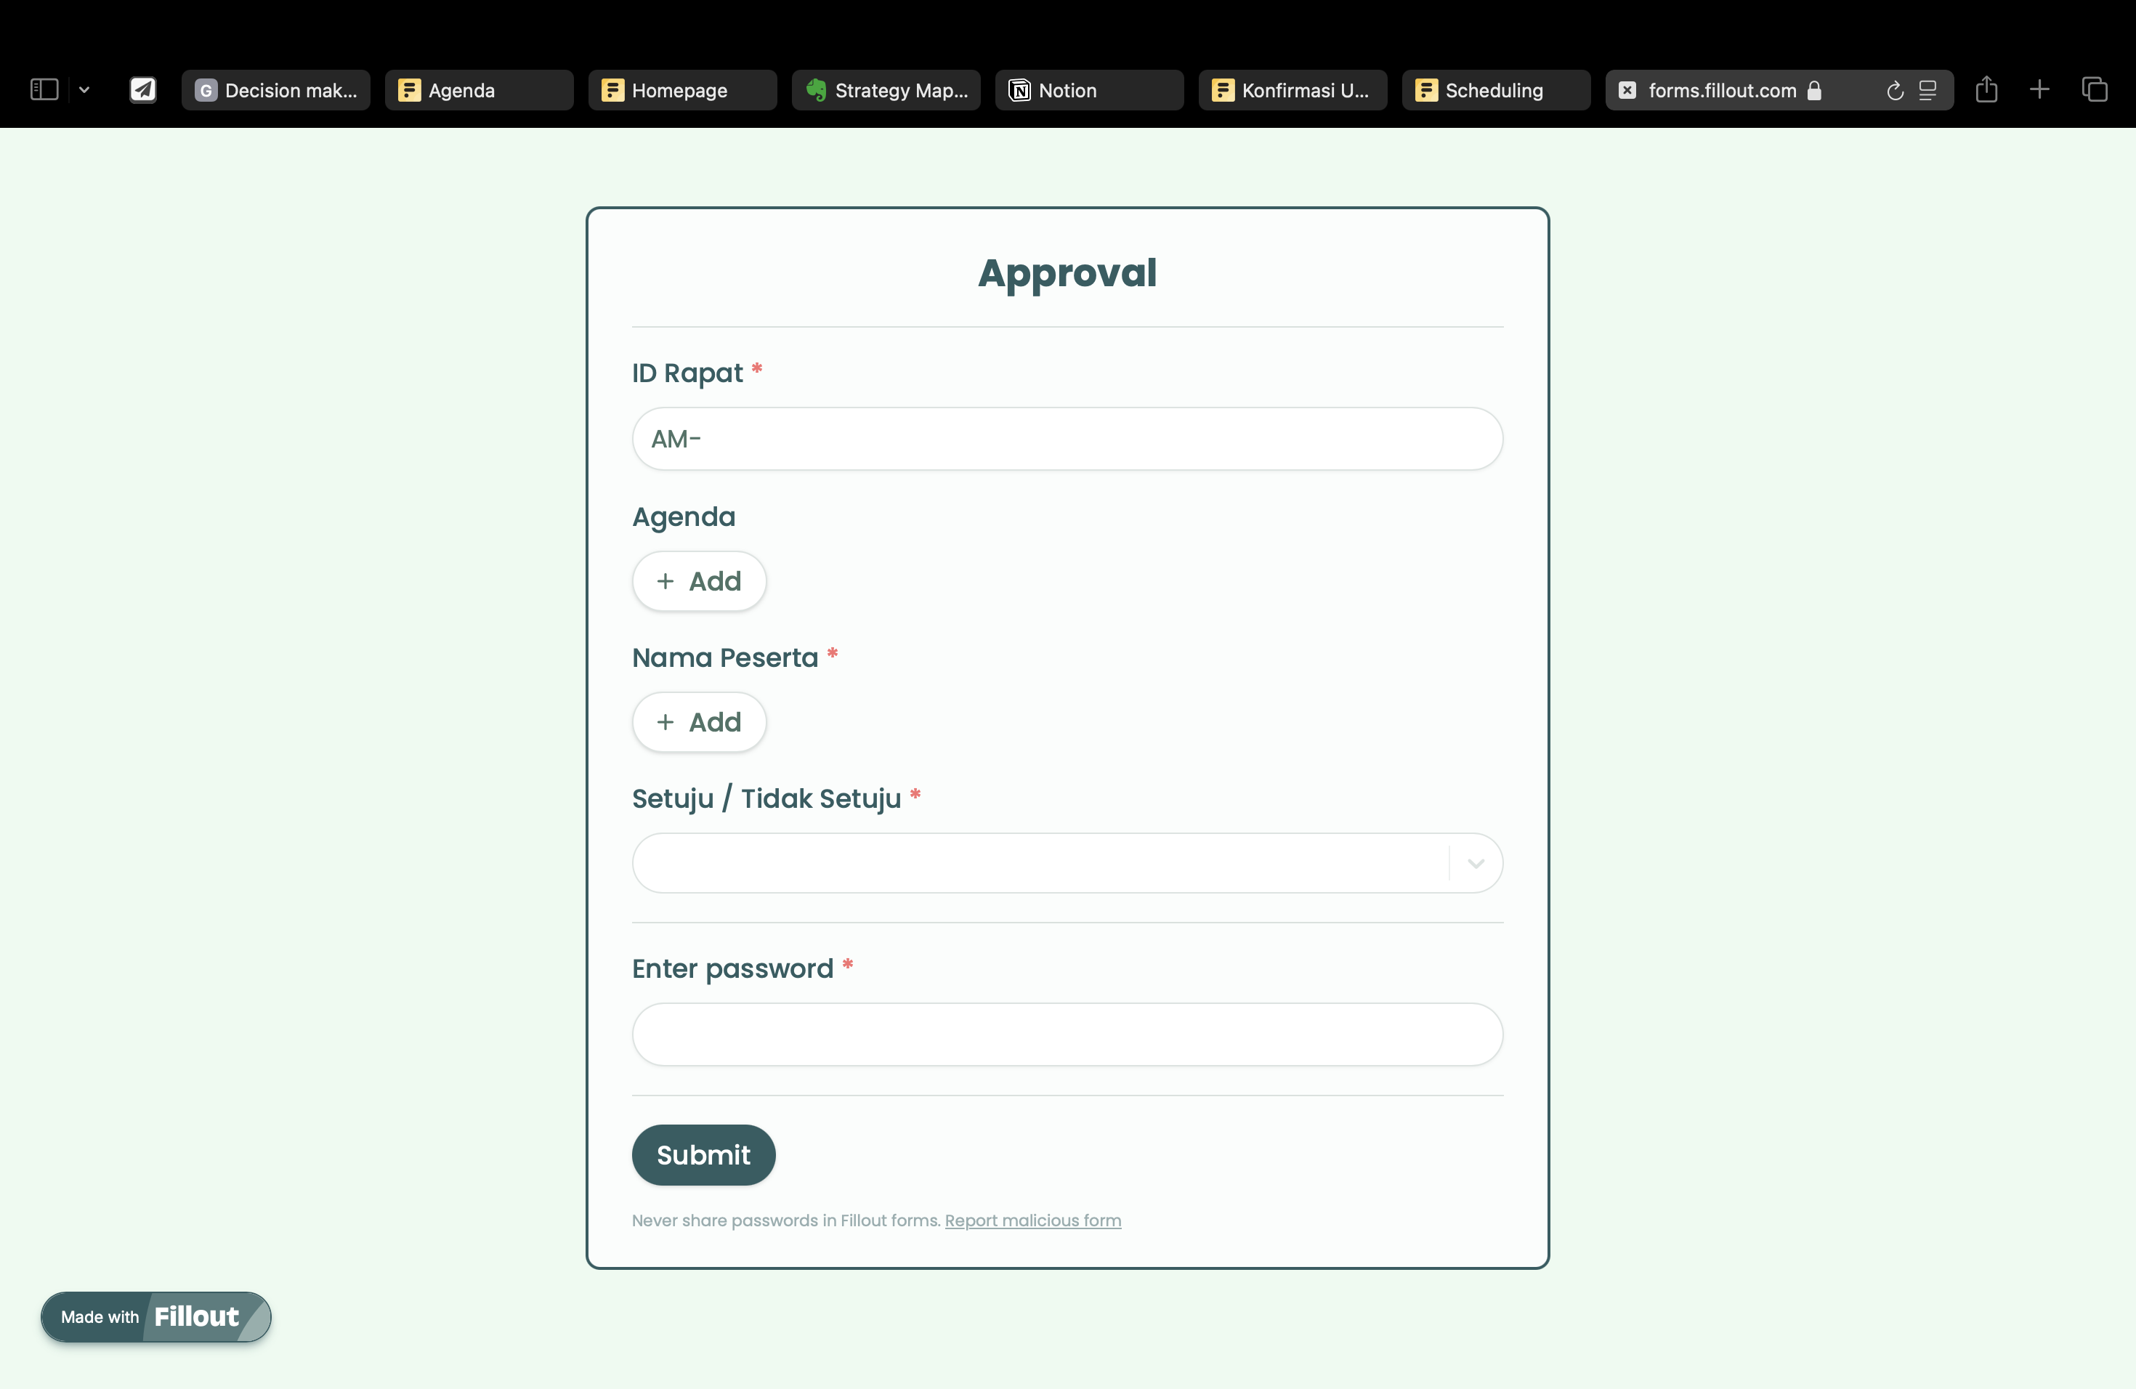Switch to the Strategy Map... tab

(x=886, y=90)
